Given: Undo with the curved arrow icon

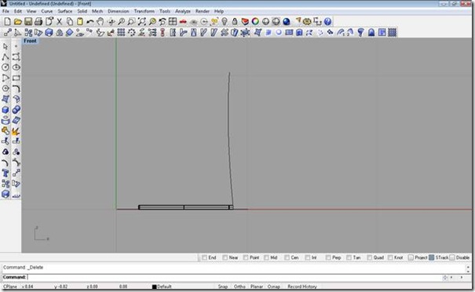Looking at the screenshot, I should point(90,21).
